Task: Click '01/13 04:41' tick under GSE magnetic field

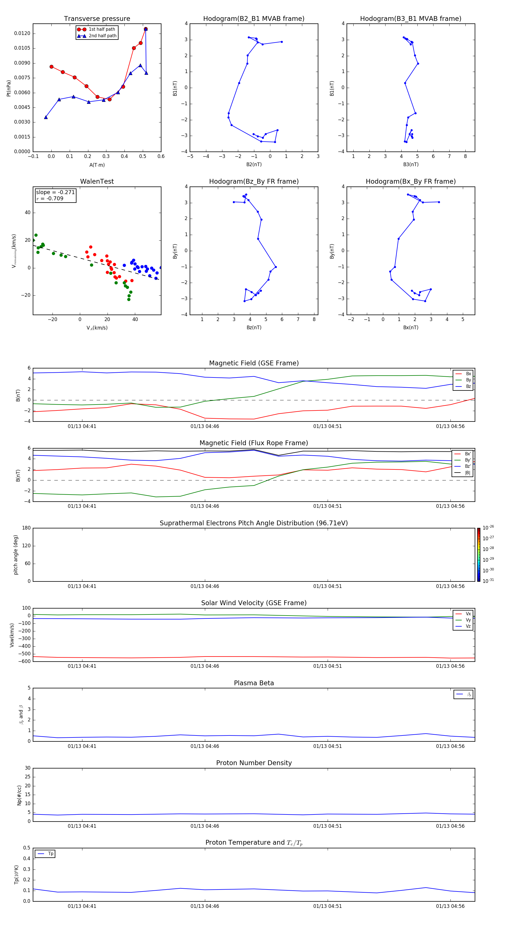Action: [82, 427]
